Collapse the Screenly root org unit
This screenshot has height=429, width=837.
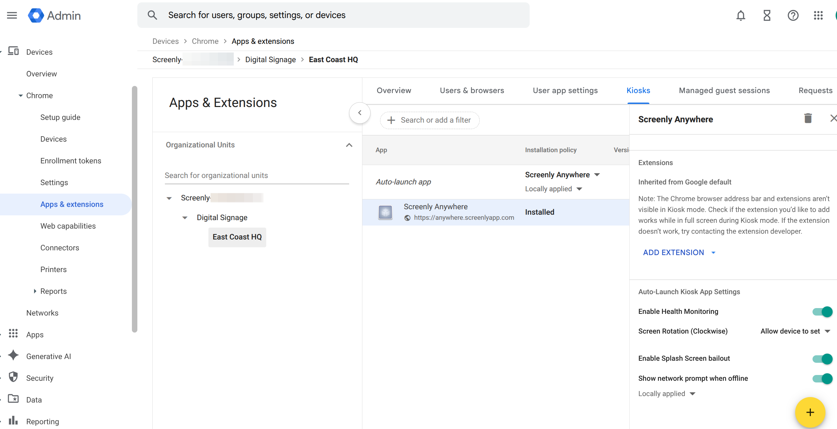click(x=169, y=198)
